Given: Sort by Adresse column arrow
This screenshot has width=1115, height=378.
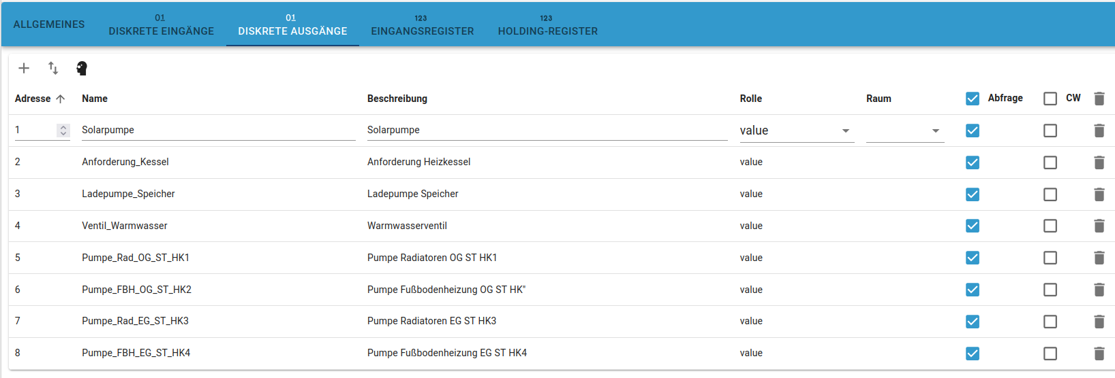Looking at the screenshot, I should point(61,99).
